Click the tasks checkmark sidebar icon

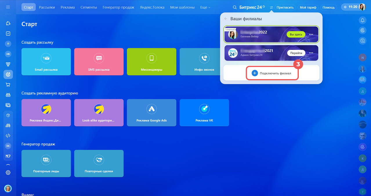point(8,34)
